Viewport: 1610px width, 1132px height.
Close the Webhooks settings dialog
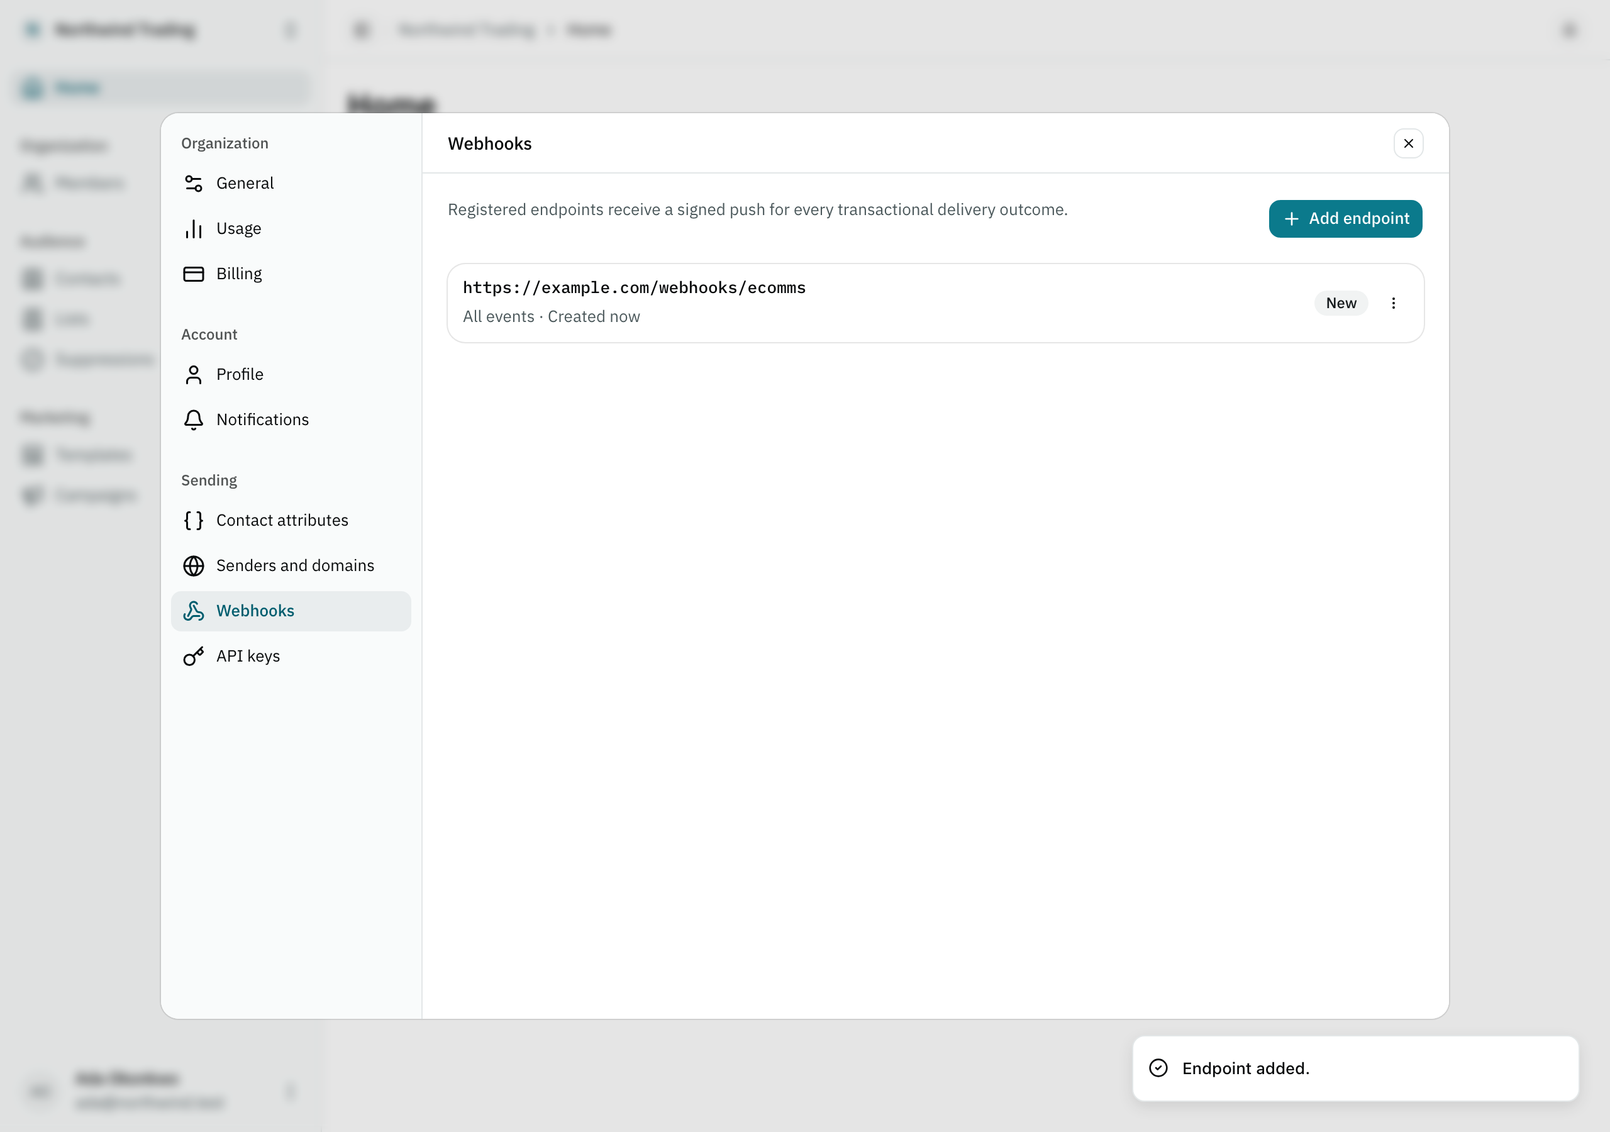tap(1408, 143)
